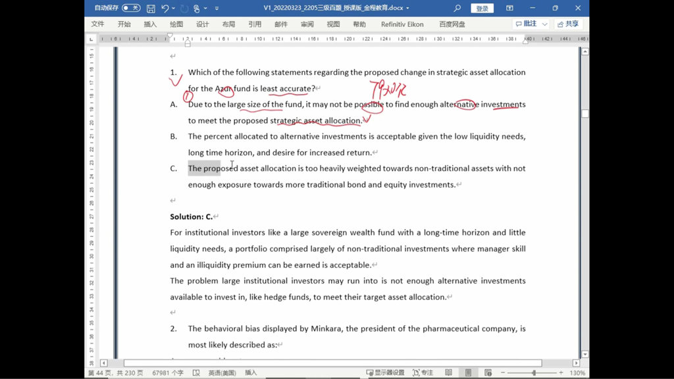Click the search magnifier icon
The image size is (674, 379).
pos(457,9)
